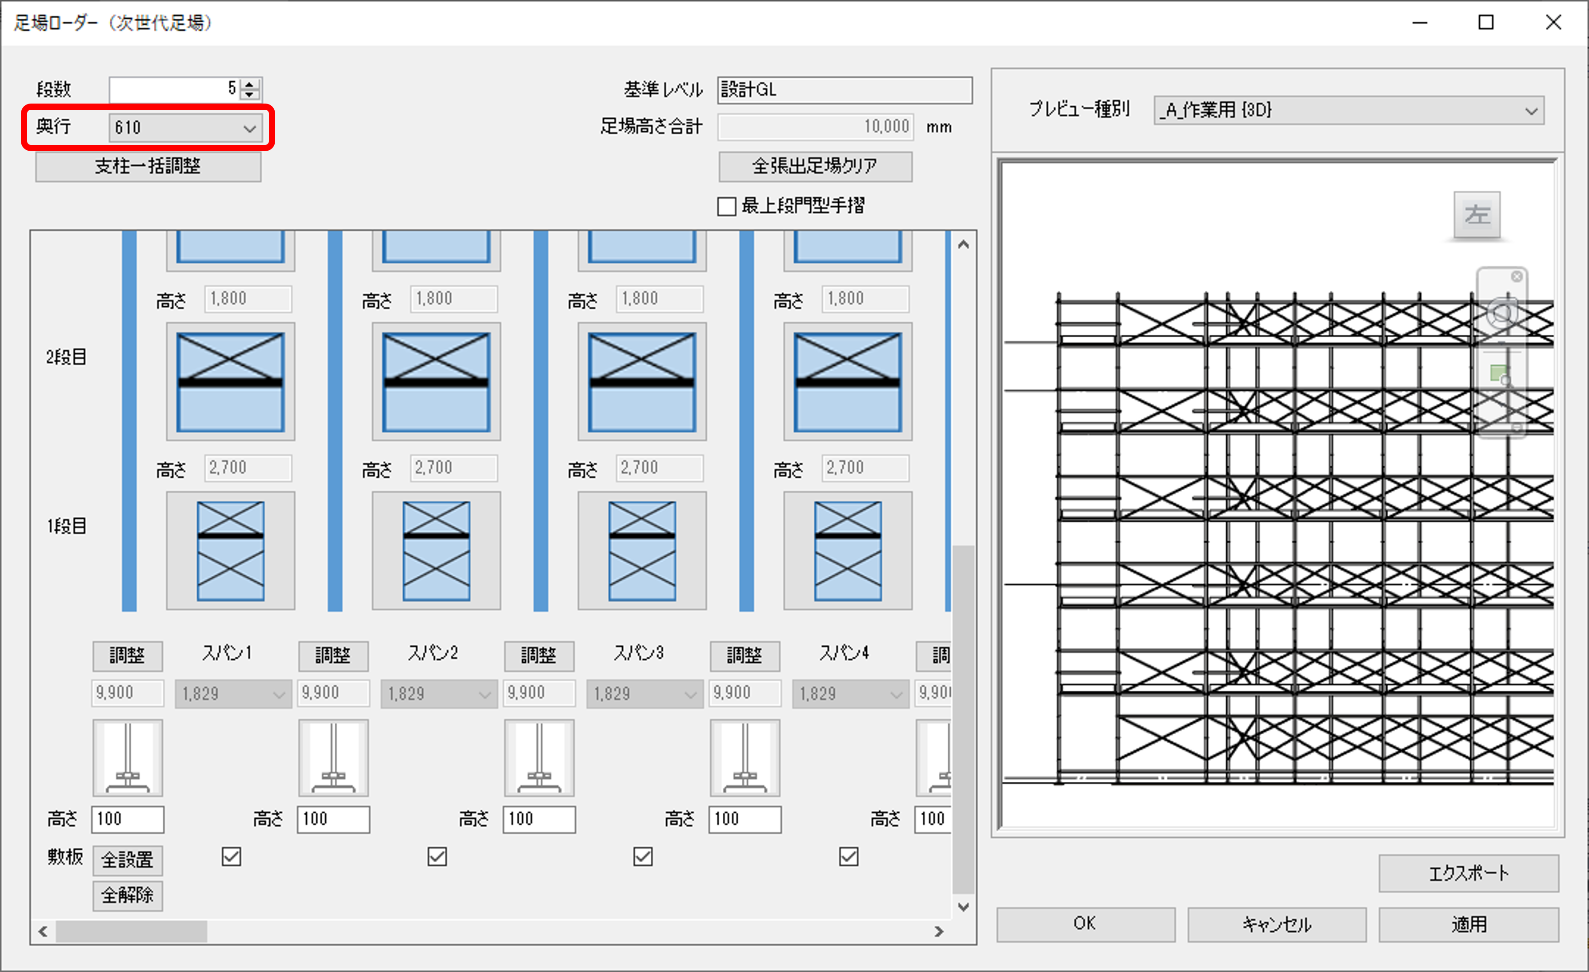The image size is (1589, 972).
Task: Click the キャンセル button
Action: pyautogui.click(x=1277, y=924)
